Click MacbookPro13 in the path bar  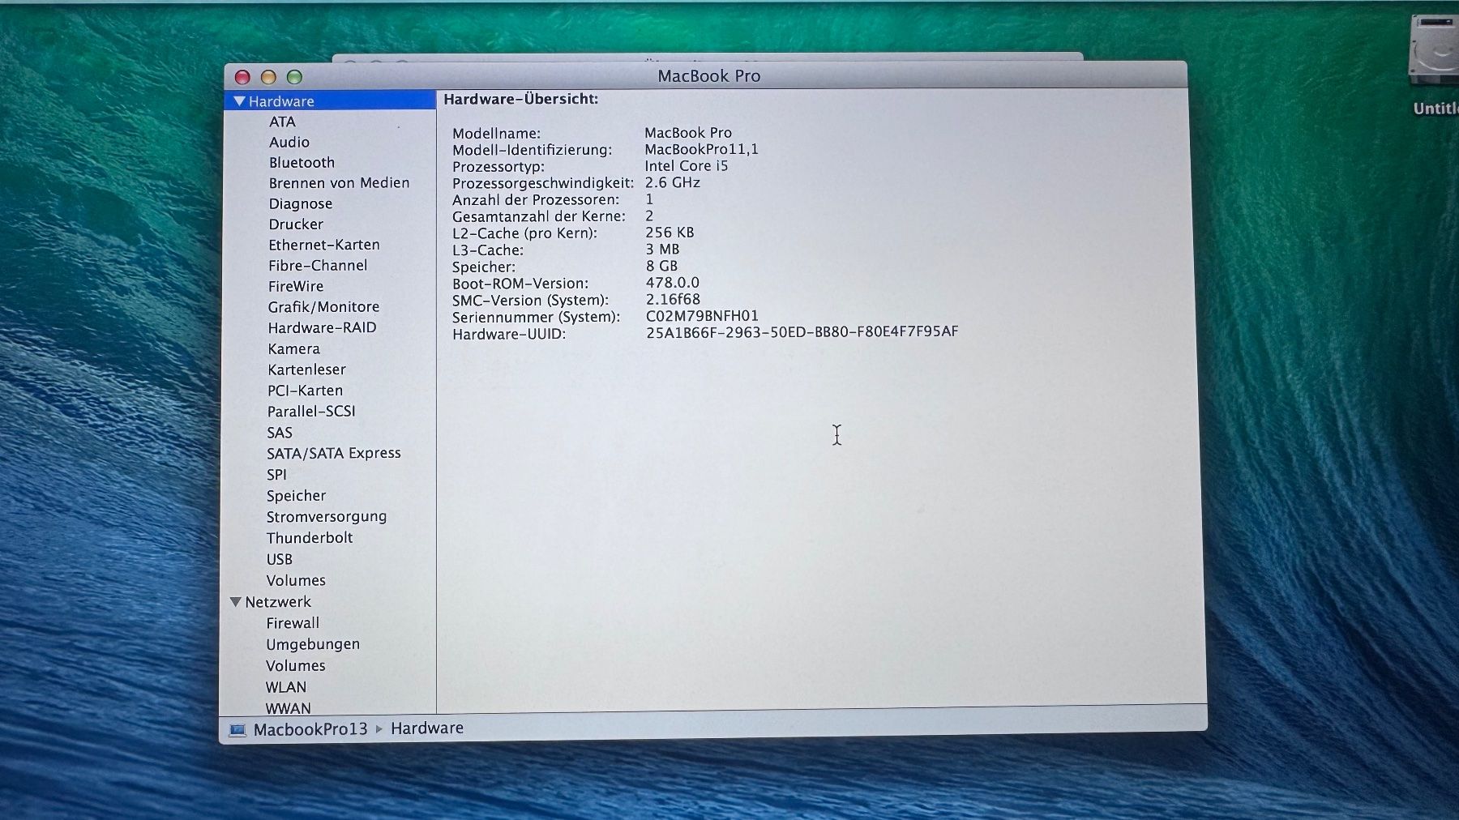pos(310,729)
